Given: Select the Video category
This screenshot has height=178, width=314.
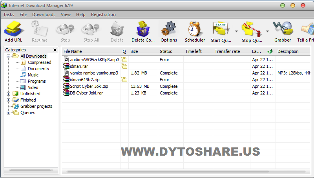Looking at the screenshot, I should tap(33, 87).
